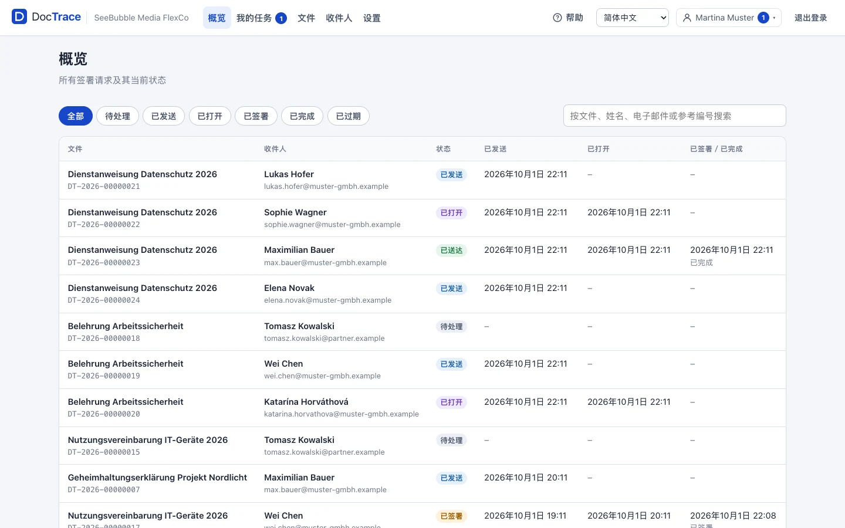Expand the Martina Muster account menu

[x=729, y=18]
